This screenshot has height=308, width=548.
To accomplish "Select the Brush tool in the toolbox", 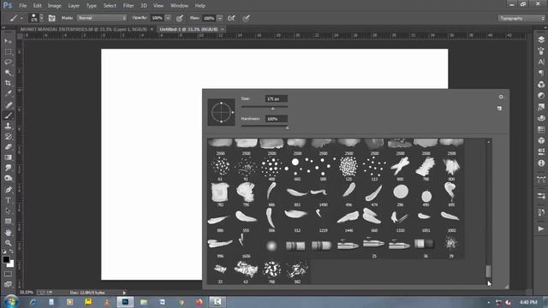I will pos(8,115).
